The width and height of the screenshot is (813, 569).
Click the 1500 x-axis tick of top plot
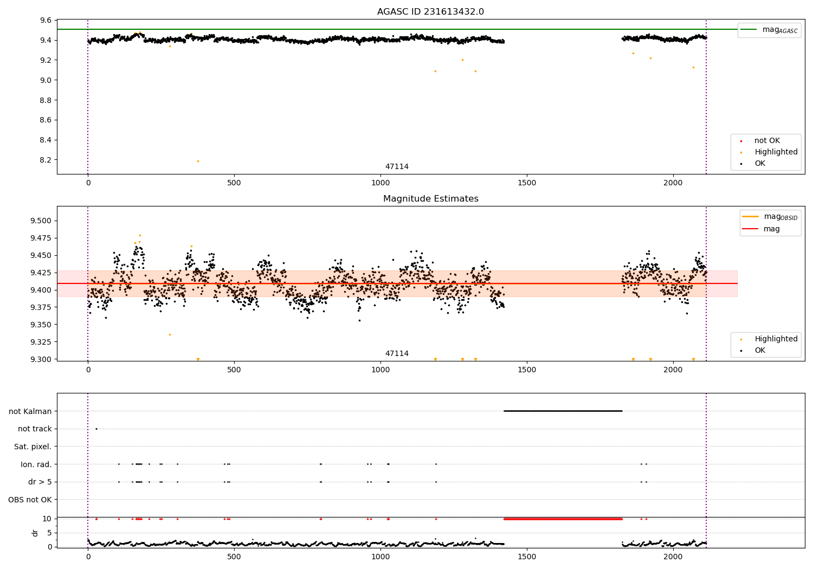(x=527, y=183)
